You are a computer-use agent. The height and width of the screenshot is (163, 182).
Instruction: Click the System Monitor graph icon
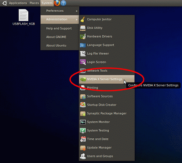pos(83,122)
